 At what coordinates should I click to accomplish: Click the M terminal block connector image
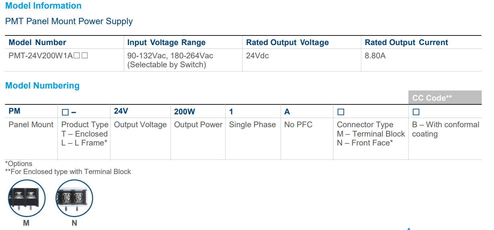pyautogui.click(x=27, y=198)
